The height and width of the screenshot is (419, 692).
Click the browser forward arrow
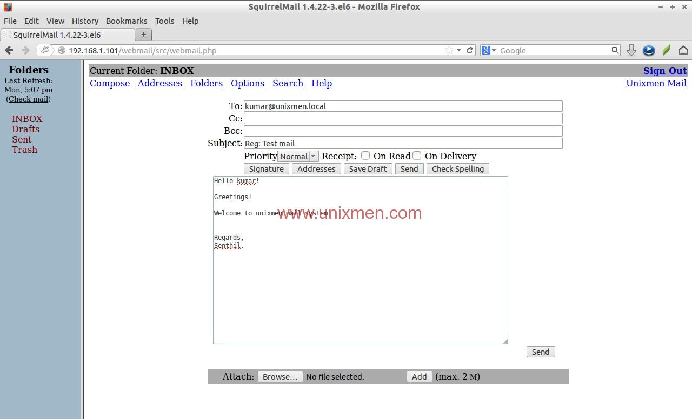coord(25,50)
